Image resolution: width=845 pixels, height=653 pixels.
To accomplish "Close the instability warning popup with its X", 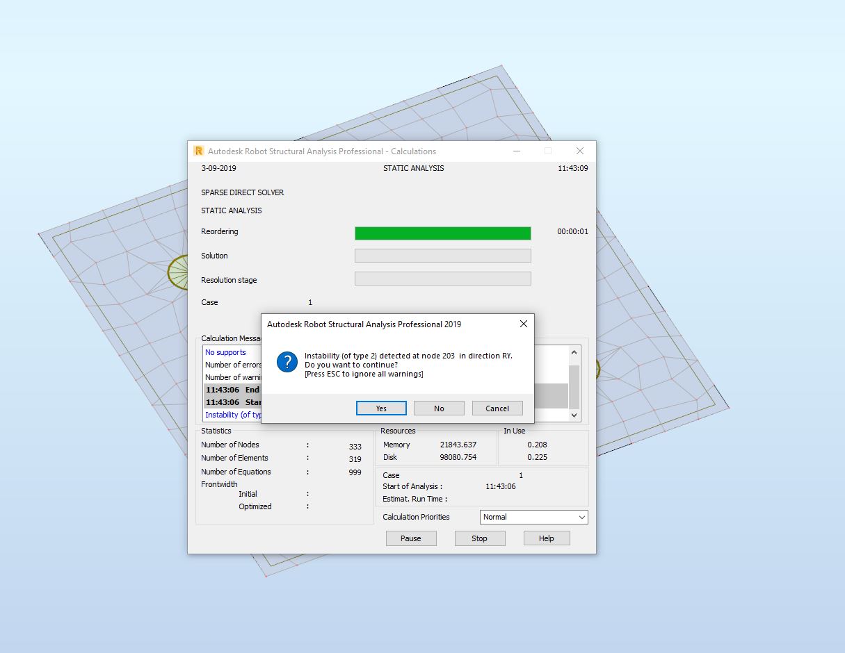I will tap(523, 324).
